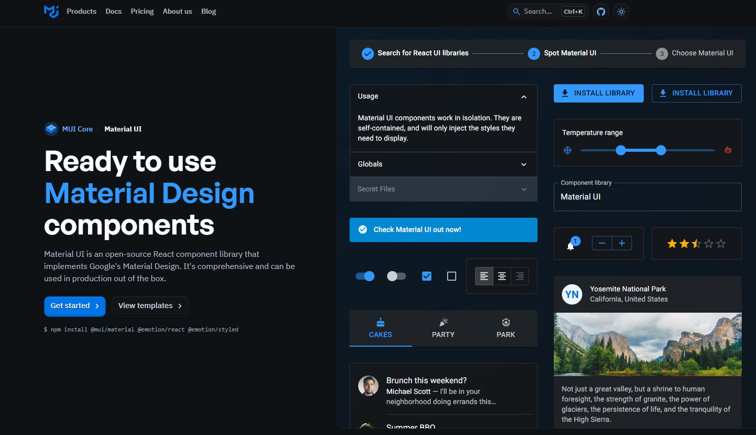The height and width of the screenshot is (435, 756).
Task: Click Michael Scott's avatar photo
Action: [x=368, y=386]
